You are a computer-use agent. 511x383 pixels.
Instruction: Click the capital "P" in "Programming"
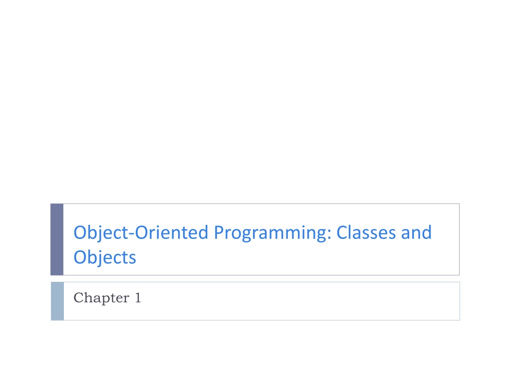coord(219,232)
